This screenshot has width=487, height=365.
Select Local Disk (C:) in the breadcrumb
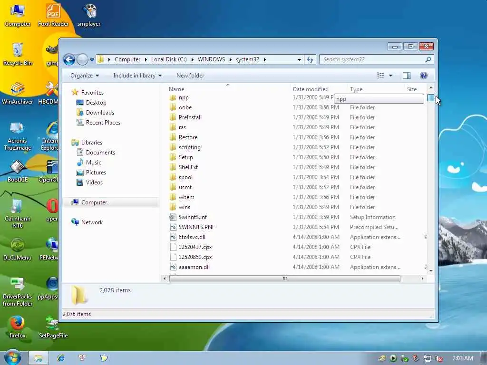[x=169, y=59]
